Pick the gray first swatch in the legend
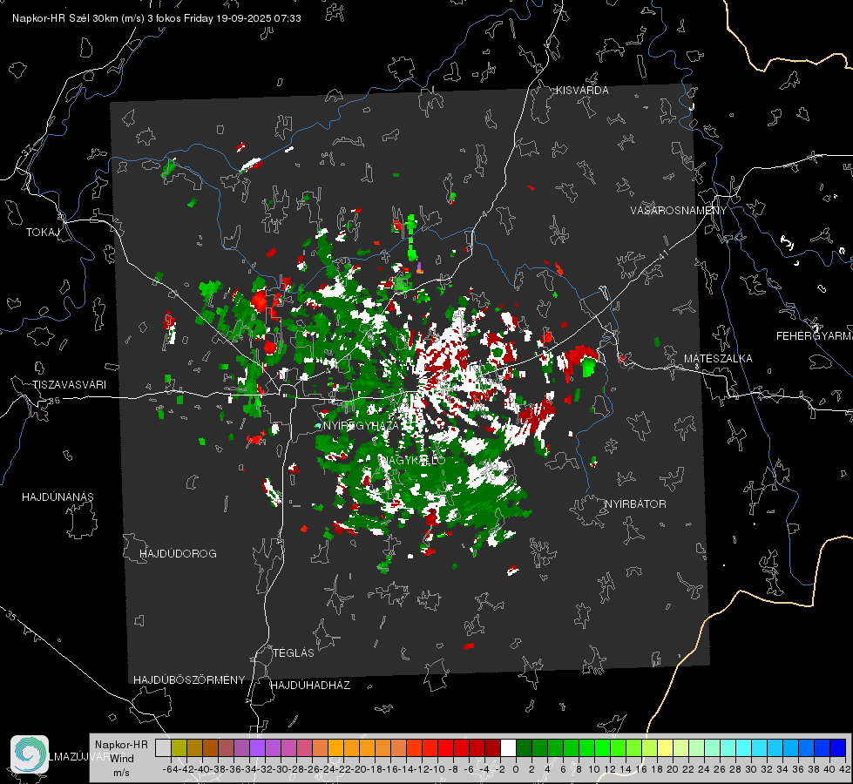Viewport: 853px width, 784px height. point(163,747)
